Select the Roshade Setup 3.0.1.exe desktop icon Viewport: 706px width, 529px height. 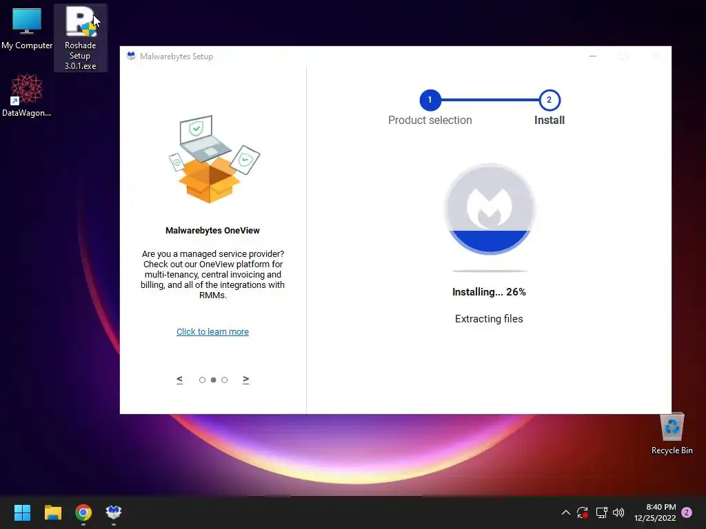pyautogui.click(x=80, y=38)
